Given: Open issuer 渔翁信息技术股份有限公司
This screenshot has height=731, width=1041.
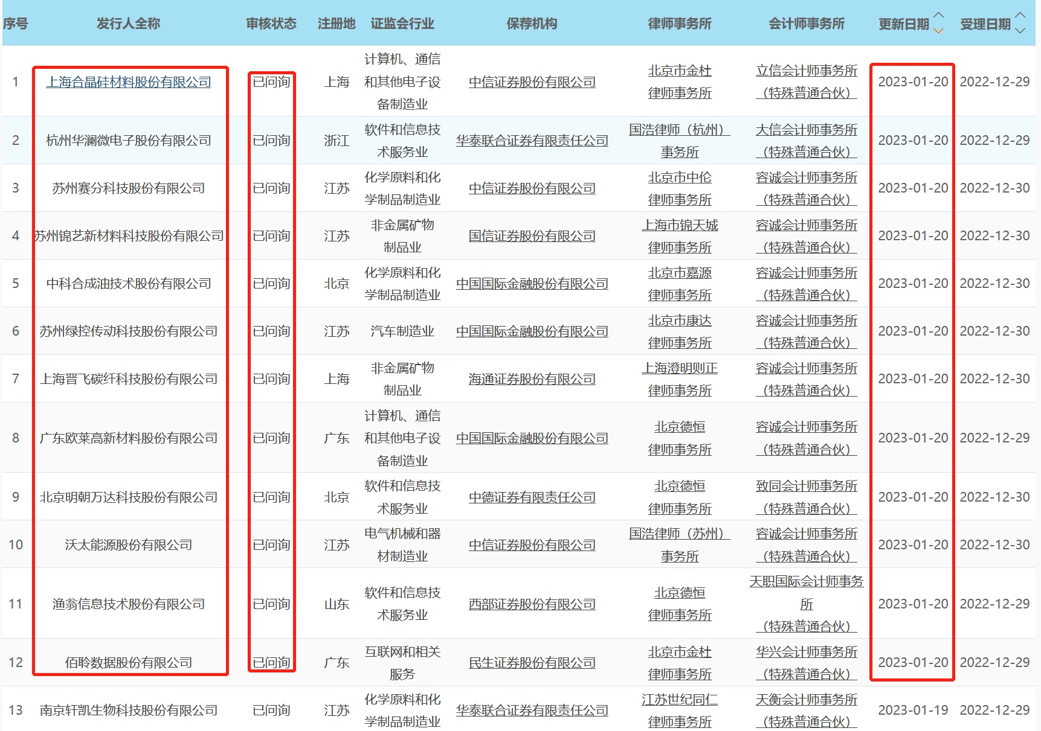Looking at the screenshot, I should (129, 604).
